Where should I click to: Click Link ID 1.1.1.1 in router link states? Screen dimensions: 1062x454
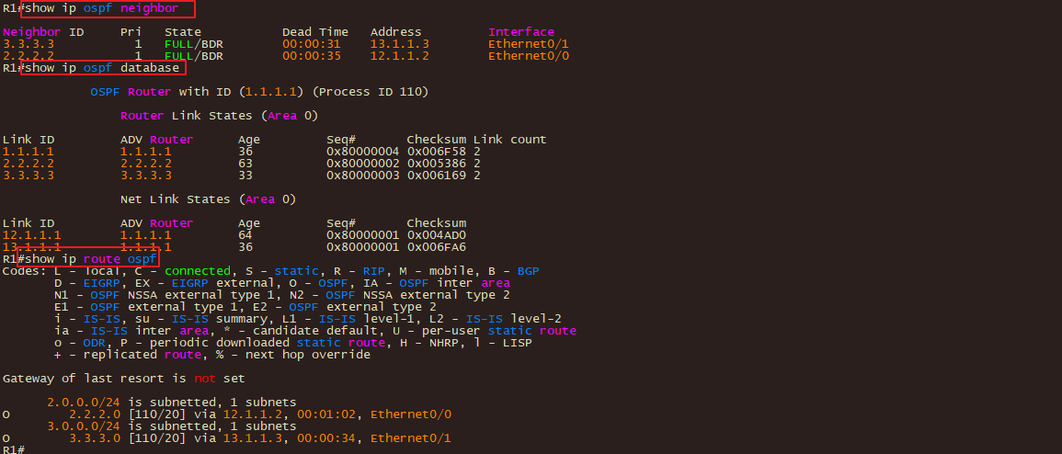(29, 152)
